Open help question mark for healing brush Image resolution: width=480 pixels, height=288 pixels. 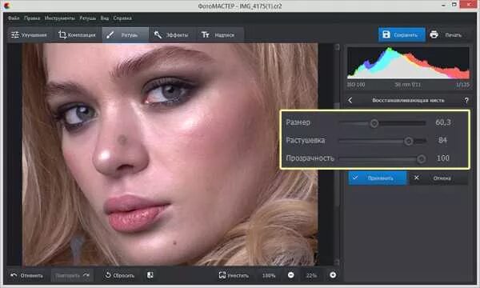pos(466,100)
